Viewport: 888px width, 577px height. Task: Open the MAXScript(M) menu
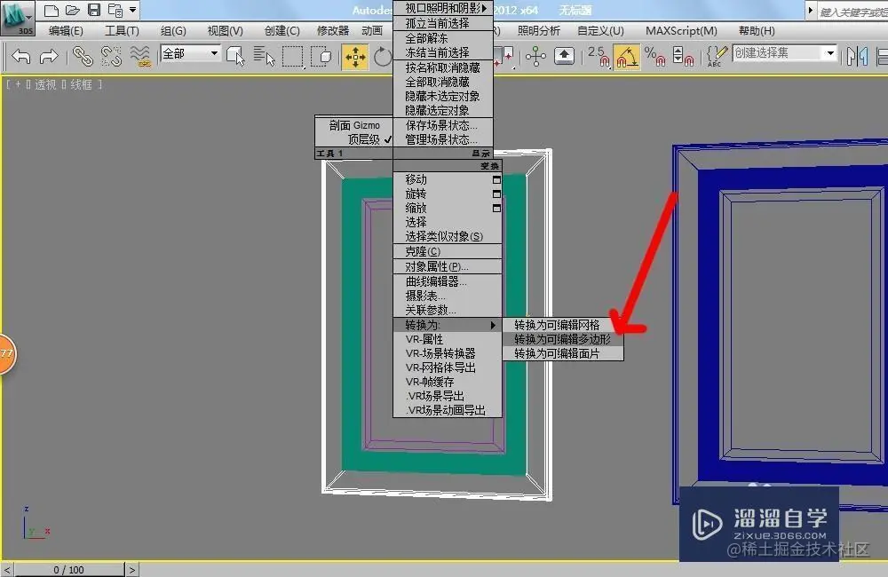(681, 30)
